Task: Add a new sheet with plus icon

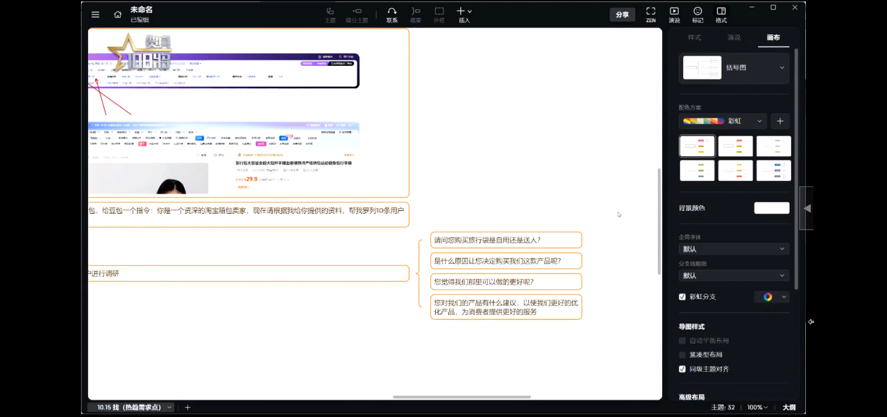Action: tap(187, 407)
